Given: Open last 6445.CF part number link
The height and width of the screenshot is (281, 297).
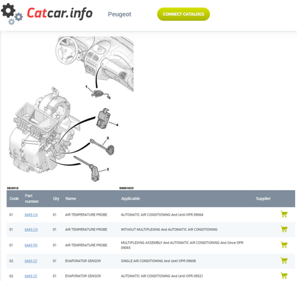Looking at the screenshot, I should click(x=31, y=276).
